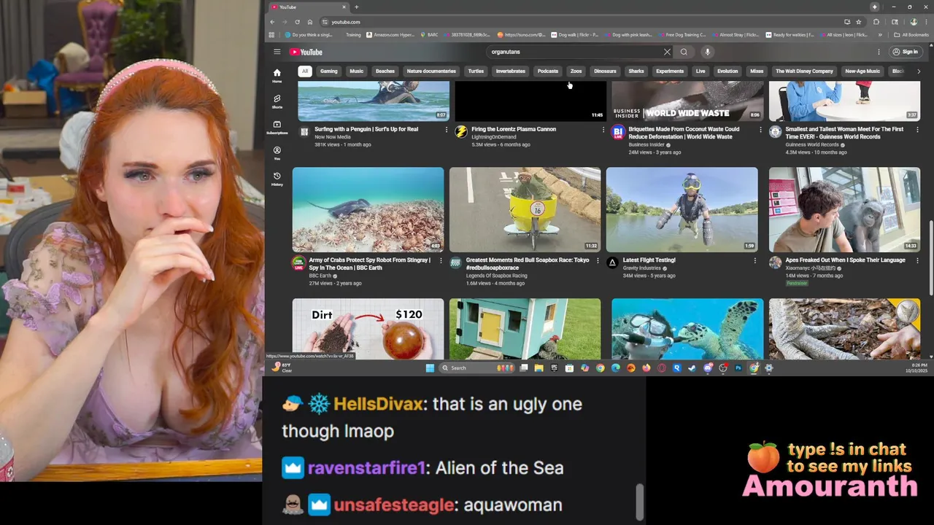Bookmark this page with the star icon
The width and height of the screenshot is (934, 525).
pos(859,22)
